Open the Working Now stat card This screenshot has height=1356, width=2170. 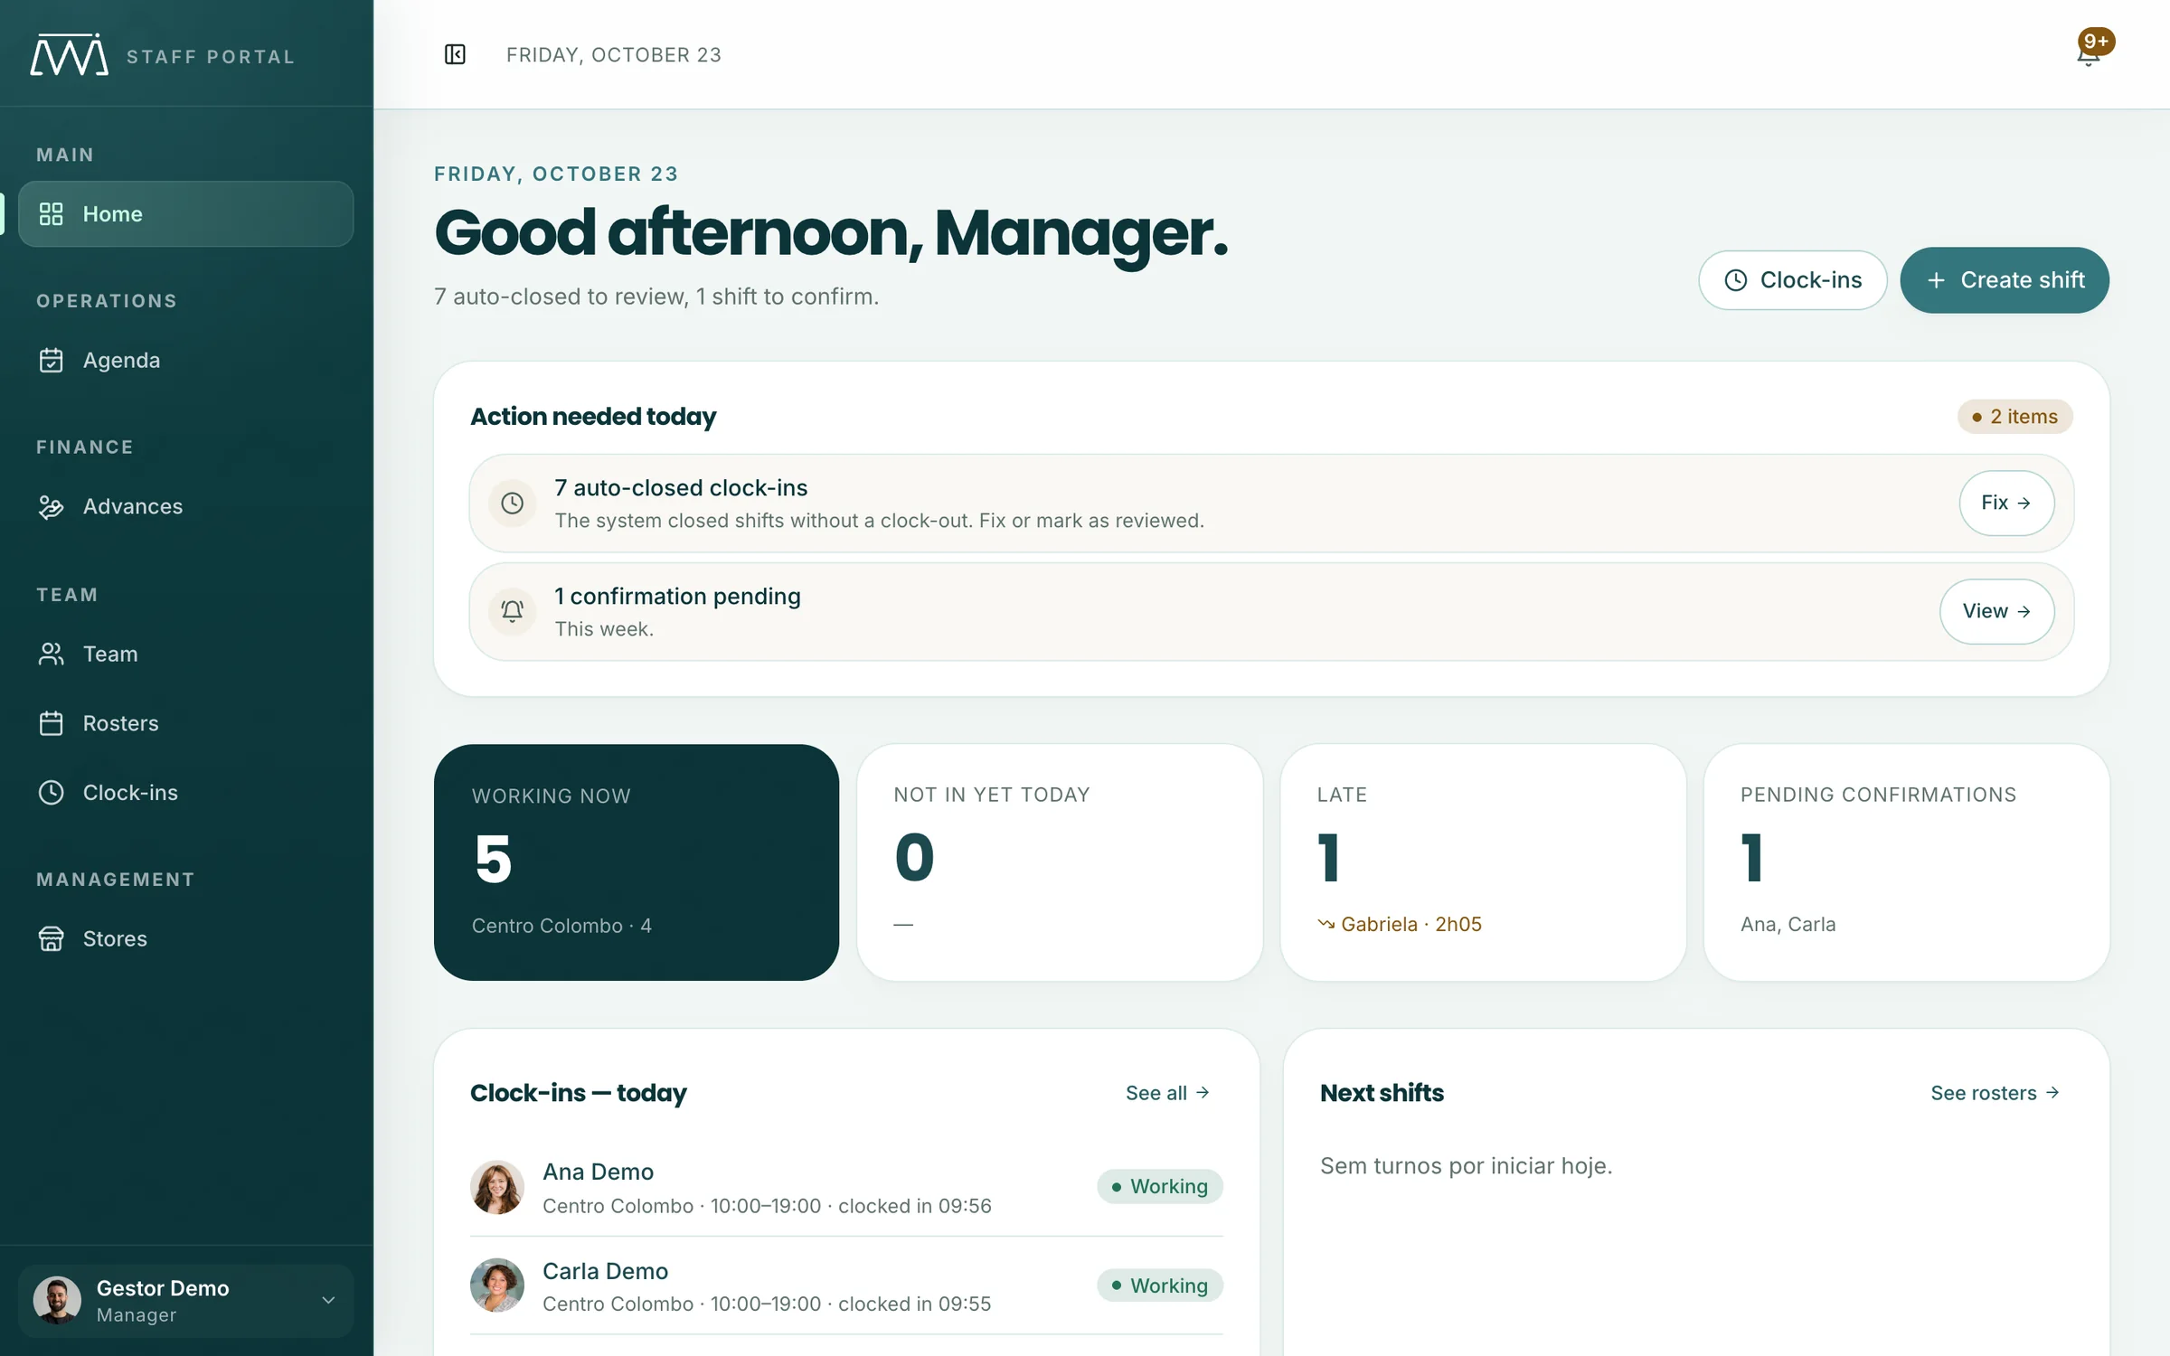[x=637, y=862]
